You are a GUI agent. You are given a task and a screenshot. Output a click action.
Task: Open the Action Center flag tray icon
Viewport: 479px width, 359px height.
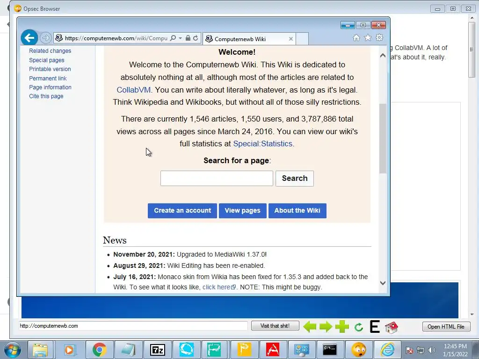tap(409, 351)
